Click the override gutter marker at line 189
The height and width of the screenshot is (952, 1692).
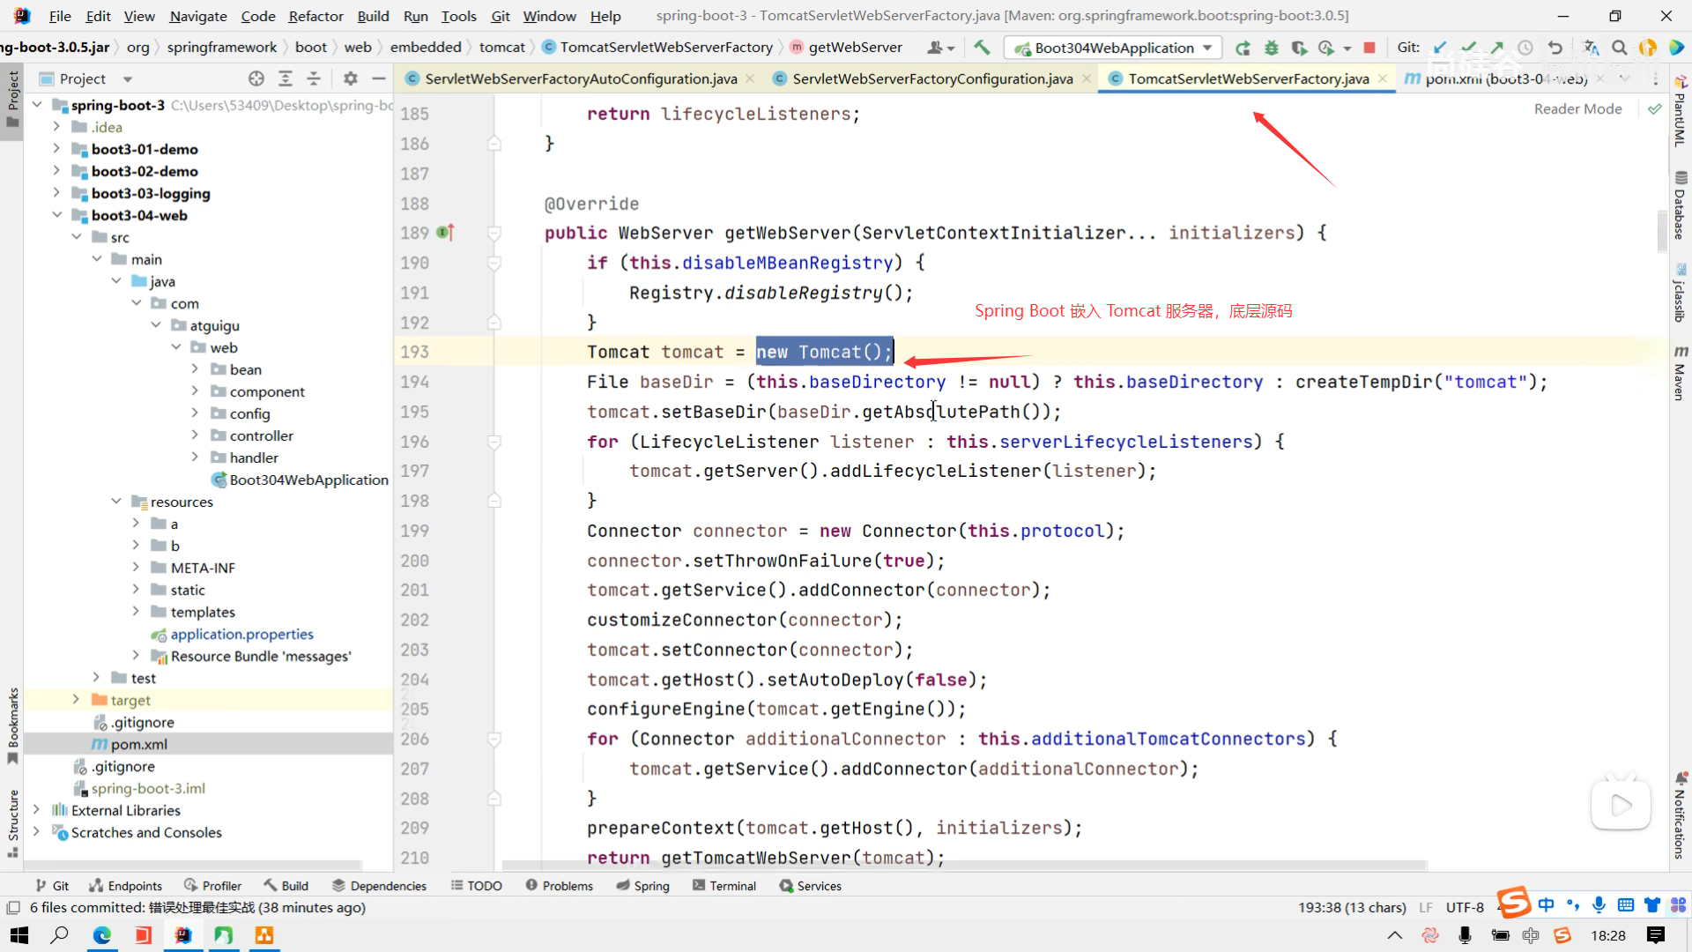pyautogui.click(x=445, y=233)
